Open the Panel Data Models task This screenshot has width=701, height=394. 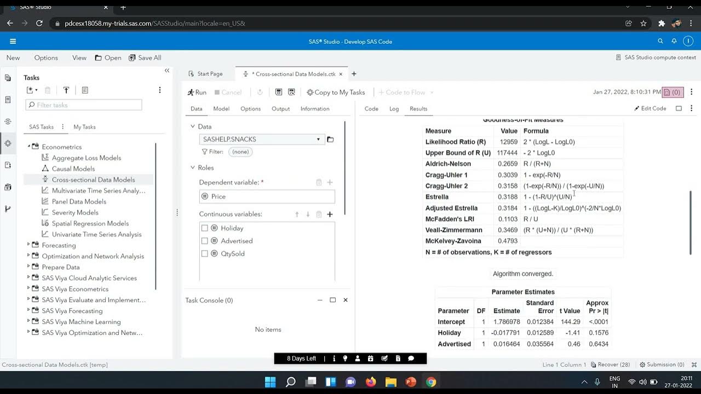79,201
